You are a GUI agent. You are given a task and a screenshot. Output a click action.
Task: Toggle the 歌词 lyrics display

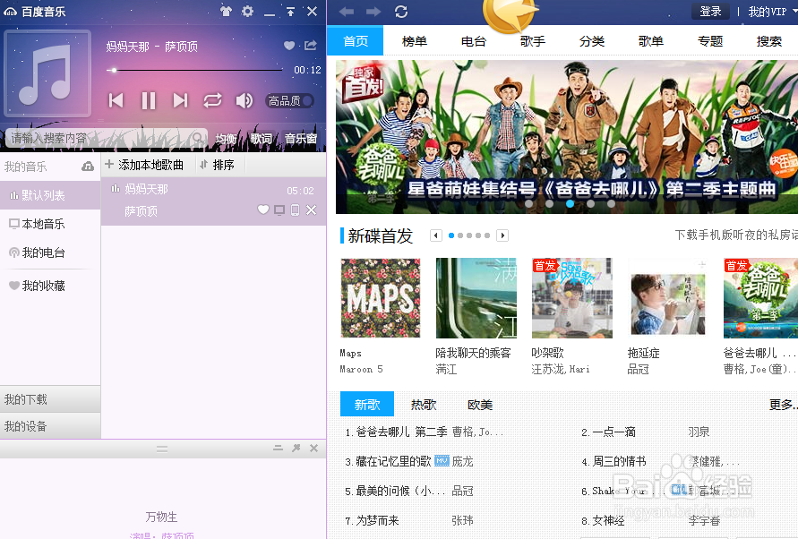[x=262, y=139]
